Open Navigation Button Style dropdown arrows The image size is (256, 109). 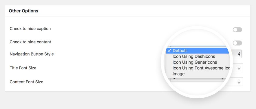point(239,54)
